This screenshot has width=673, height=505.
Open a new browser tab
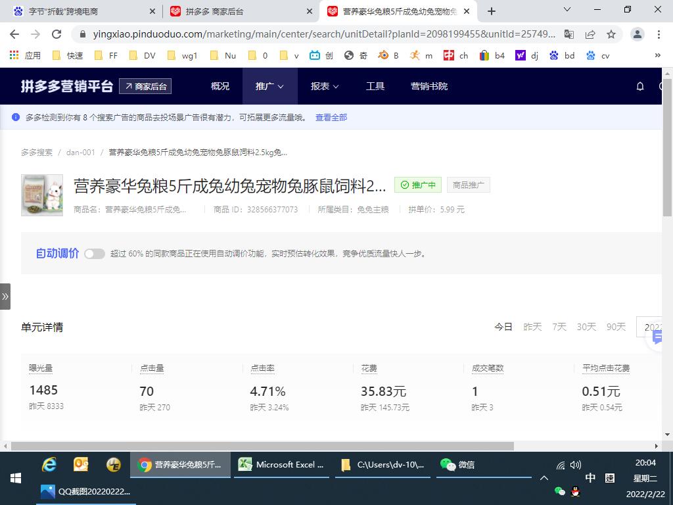(492, 12)
